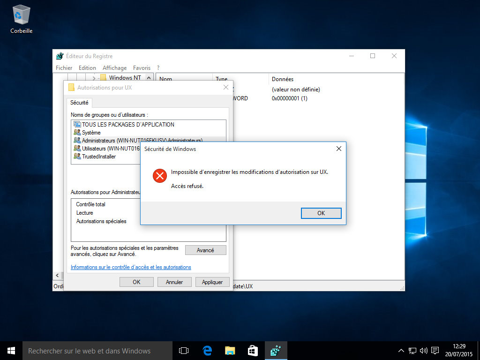Click the Sécurité tab
The image size is (480, 360).
(x=79, y=103)
